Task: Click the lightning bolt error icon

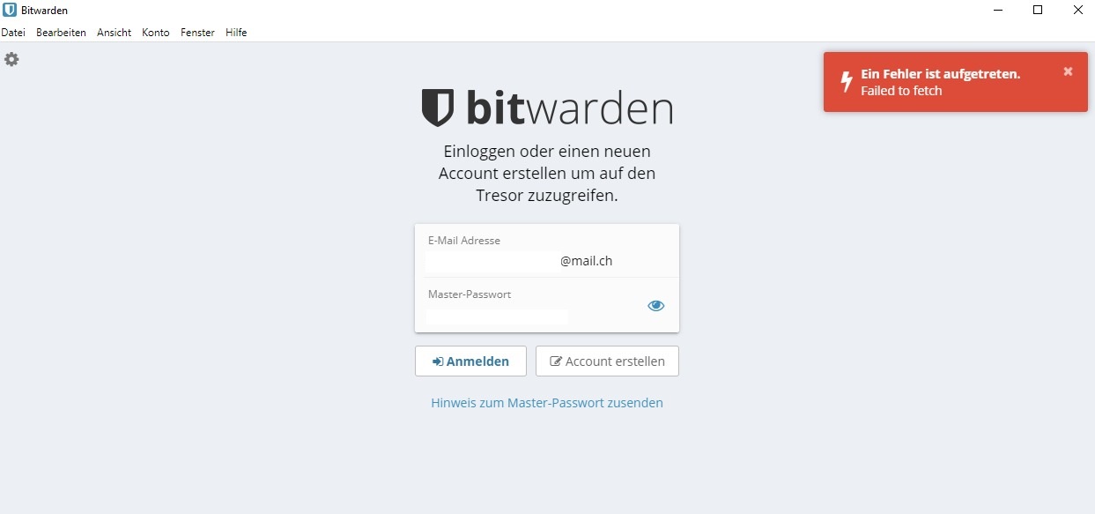Action: click(847, 82)
